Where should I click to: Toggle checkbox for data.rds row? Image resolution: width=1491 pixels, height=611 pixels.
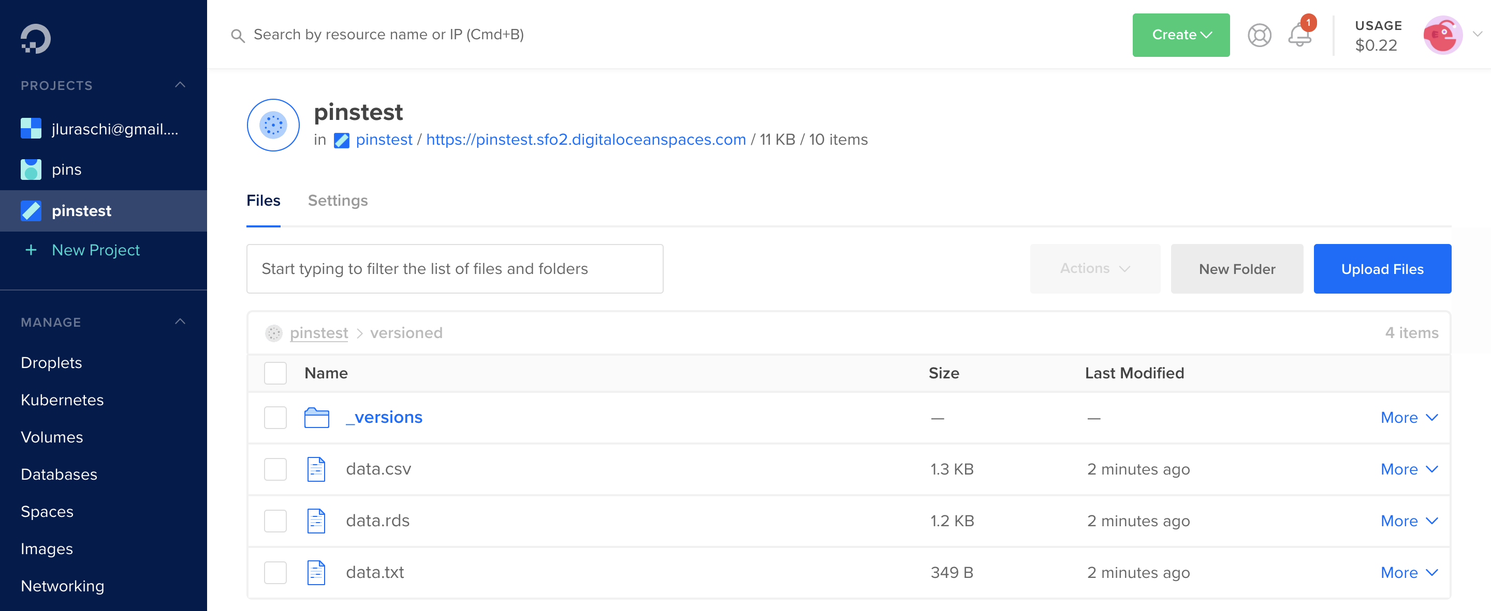click(275, 520)
